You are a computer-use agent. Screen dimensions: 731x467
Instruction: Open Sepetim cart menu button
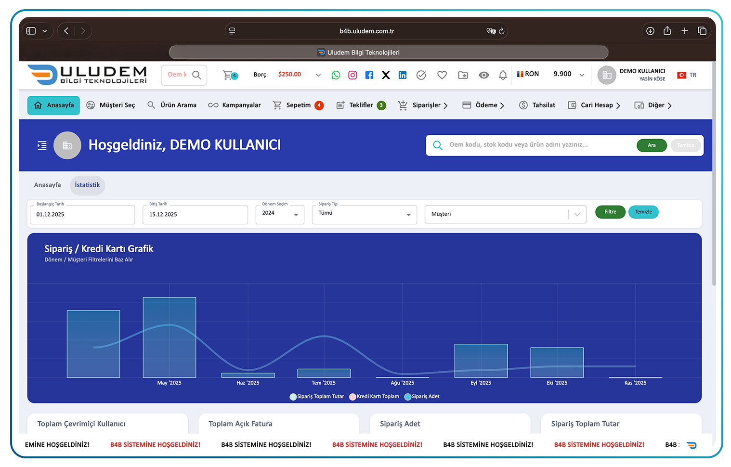(298, 105)
